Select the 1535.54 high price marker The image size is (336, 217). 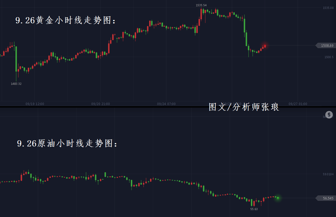[x=201, y=5]
